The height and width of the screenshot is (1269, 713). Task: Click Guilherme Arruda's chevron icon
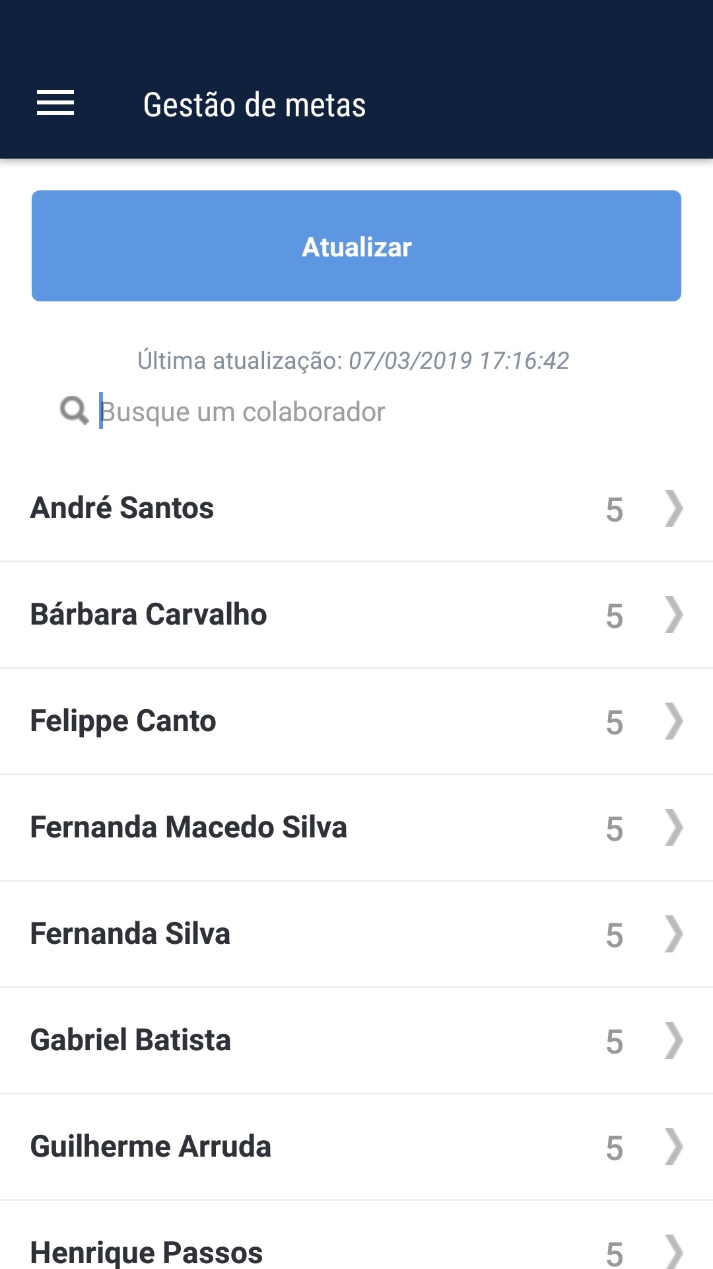click(673, 1147)
